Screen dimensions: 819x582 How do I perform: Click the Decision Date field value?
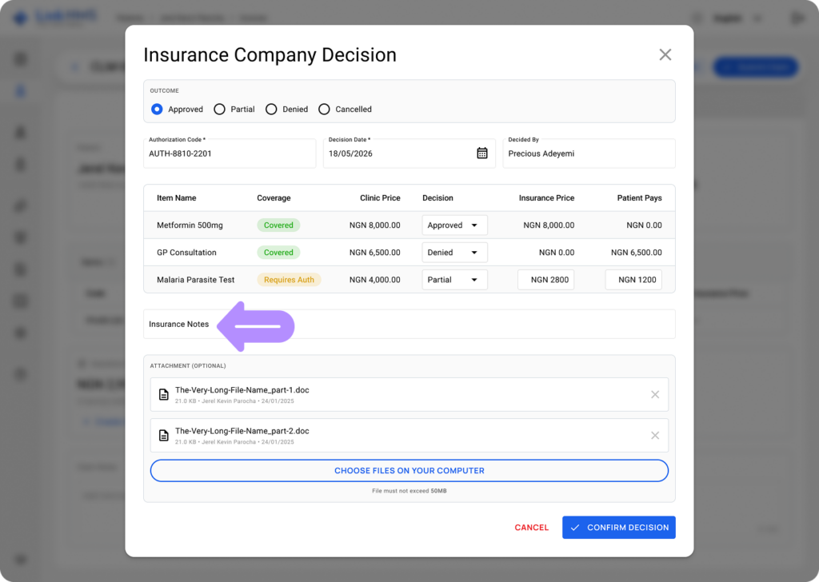[x=350, y=153]
